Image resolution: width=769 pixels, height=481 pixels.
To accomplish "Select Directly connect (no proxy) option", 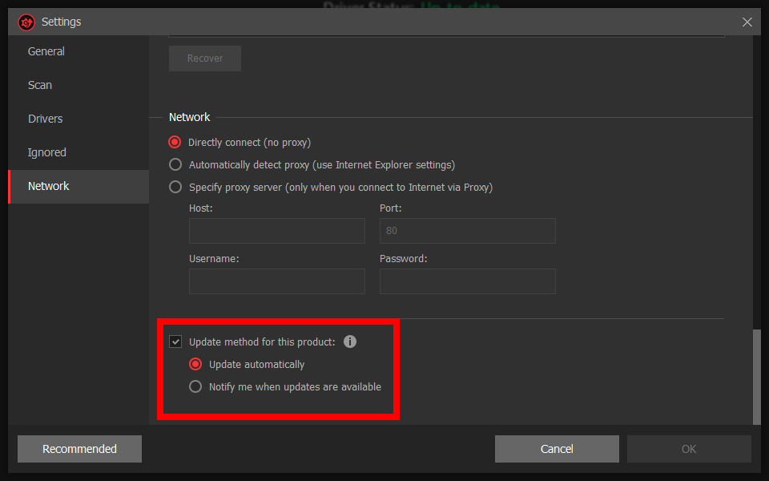I will click(175, 142).
